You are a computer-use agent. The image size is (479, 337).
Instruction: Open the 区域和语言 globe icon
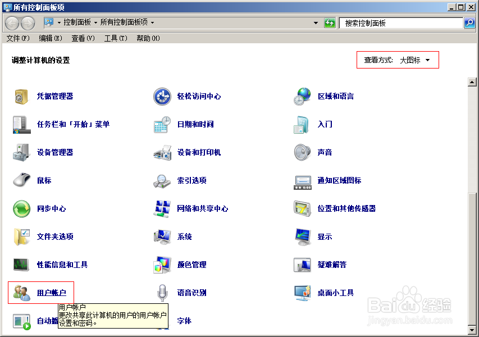pos(302,97)
